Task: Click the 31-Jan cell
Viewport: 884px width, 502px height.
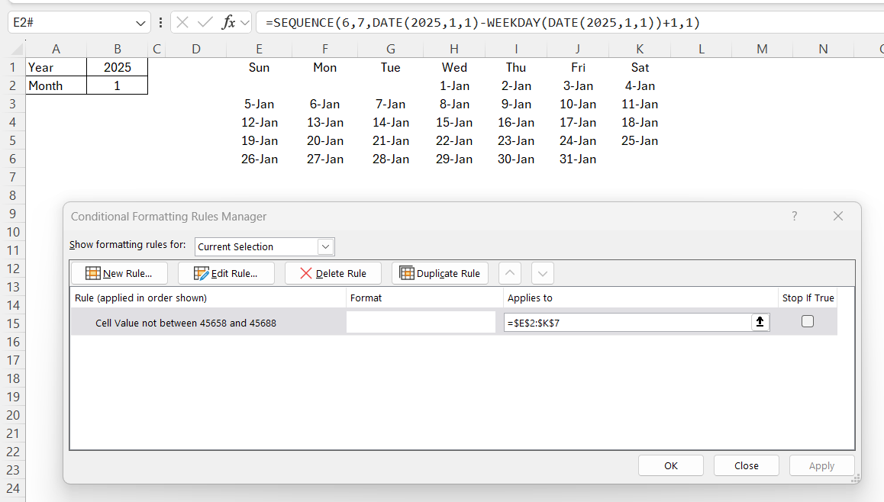Action: [577, 159]
